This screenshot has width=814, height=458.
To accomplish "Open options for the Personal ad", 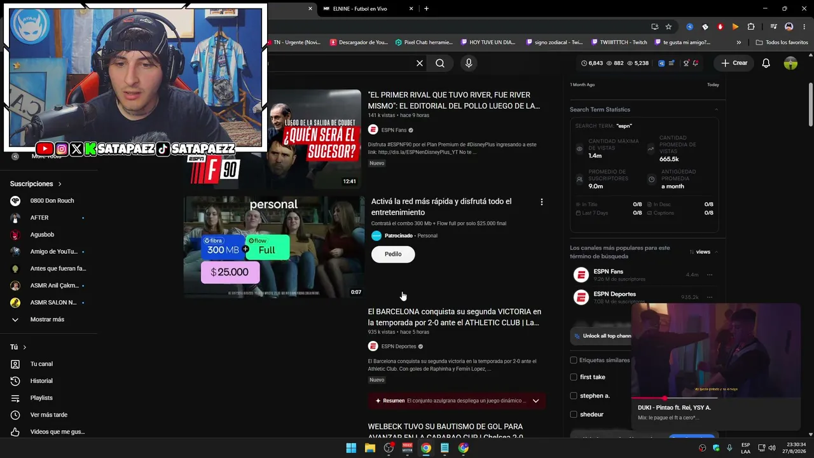I will pos(542,202).
